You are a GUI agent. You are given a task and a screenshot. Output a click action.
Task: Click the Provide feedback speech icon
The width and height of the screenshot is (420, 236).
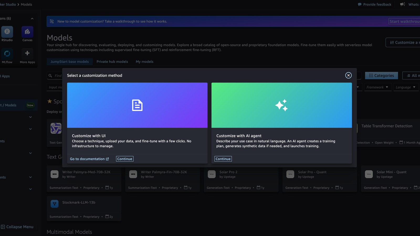coord(360,4)
